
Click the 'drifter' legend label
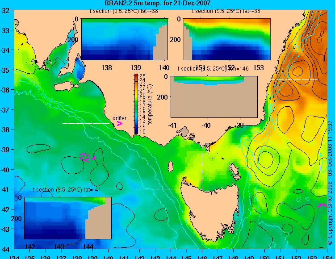pos(119,118)
